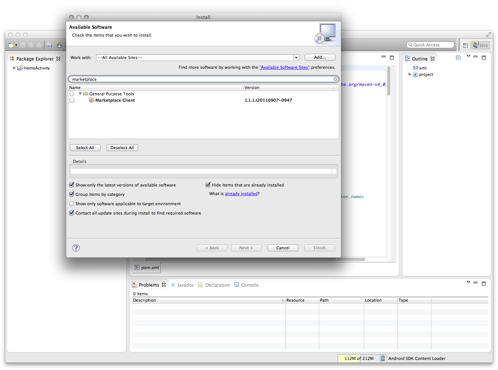
Task: Minimize the editor area
Action: 384,56
